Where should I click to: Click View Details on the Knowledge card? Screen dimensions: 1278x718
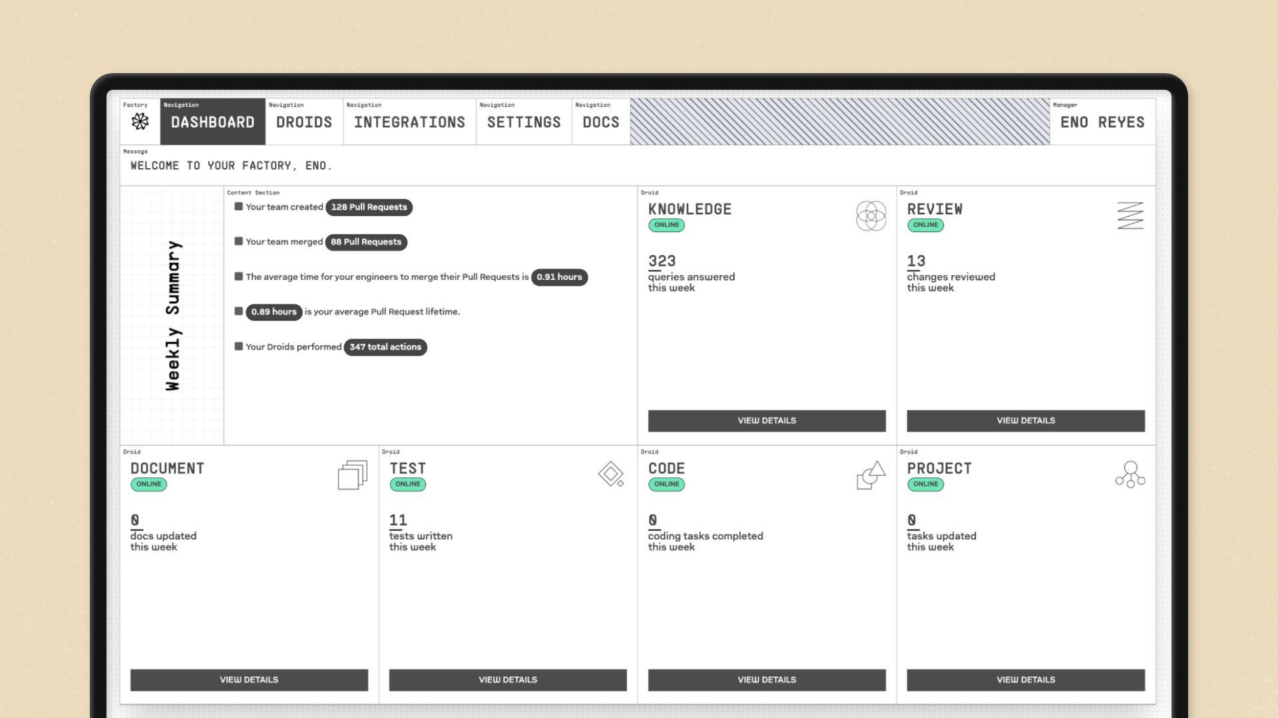pos(766,420)
